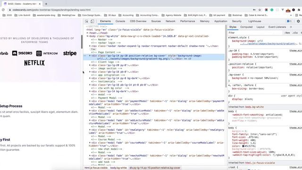Open the CSS Overview tab
The height and width of the screenshot is (170, 302).
(x=138, y=21)
